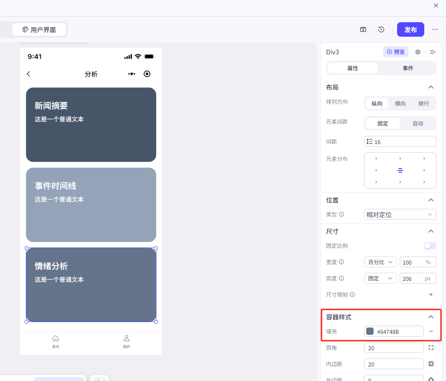Image resolution: width=446 pixels, height=381 pixels.
Task: Switch to the 事件 tab
Action: pos(408,68)
